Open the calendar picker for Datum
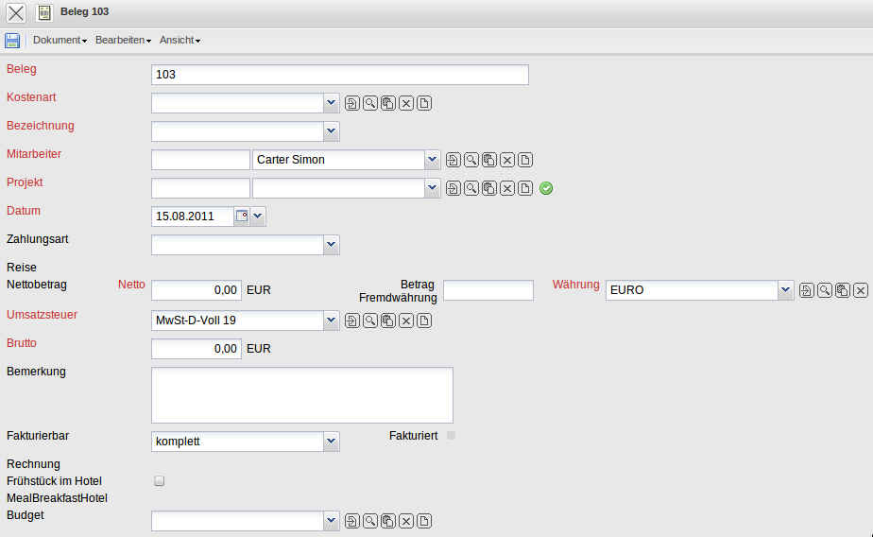The height and width of the screenshot is (537, 873). pos(242,217)
